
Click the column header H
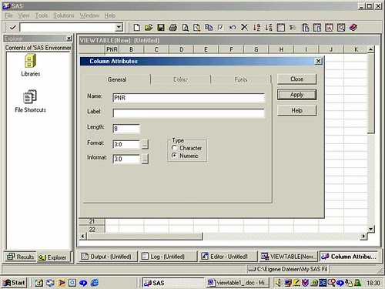point(281,49)
